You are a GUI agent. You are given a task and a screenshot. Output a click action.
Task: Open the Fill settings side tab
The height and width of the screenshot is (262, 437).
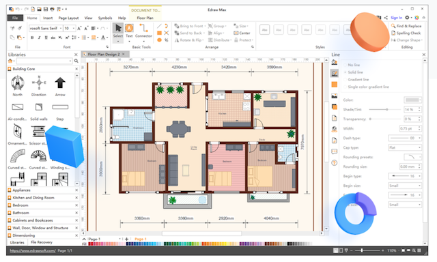click(335, 62)
